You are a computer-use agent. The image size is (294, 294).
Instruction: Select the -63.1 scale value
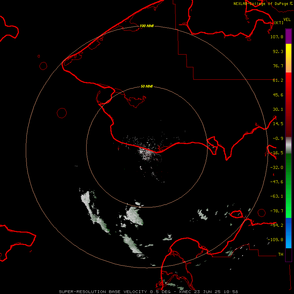click(277, 196)
